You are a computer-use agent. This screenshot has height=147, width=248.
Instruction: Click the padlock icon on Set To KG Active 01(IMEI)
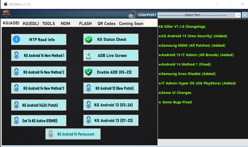click(16, 121)
